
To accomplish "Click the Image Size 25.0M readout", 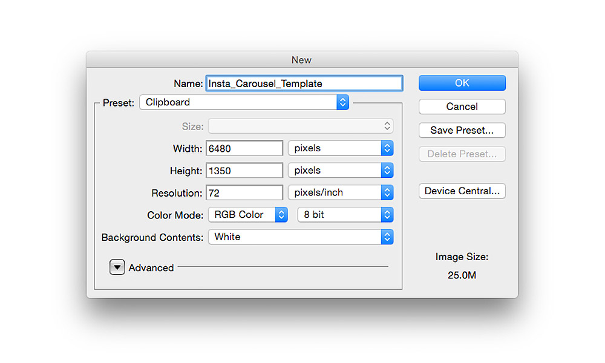I will (462, 275).
